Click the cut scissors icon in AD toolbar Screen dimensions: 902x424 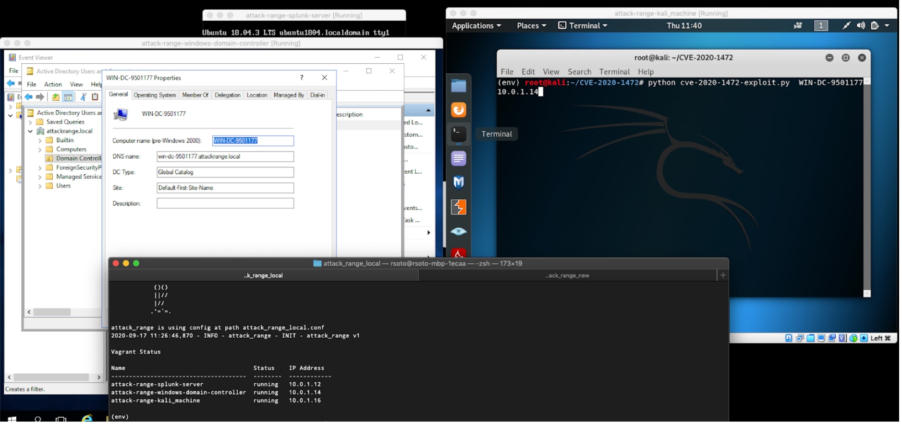click(x=83, y=97)
